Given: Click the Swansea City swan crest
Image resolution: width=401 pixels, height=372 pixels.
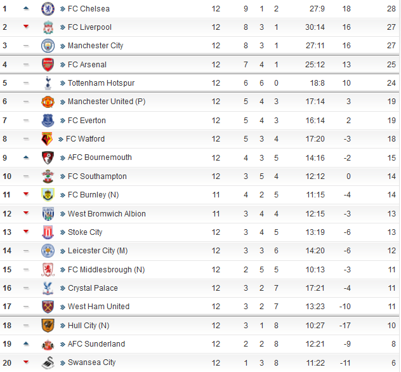Looking at the screenshot, I should pyautogui.click(x=48, y=362).
